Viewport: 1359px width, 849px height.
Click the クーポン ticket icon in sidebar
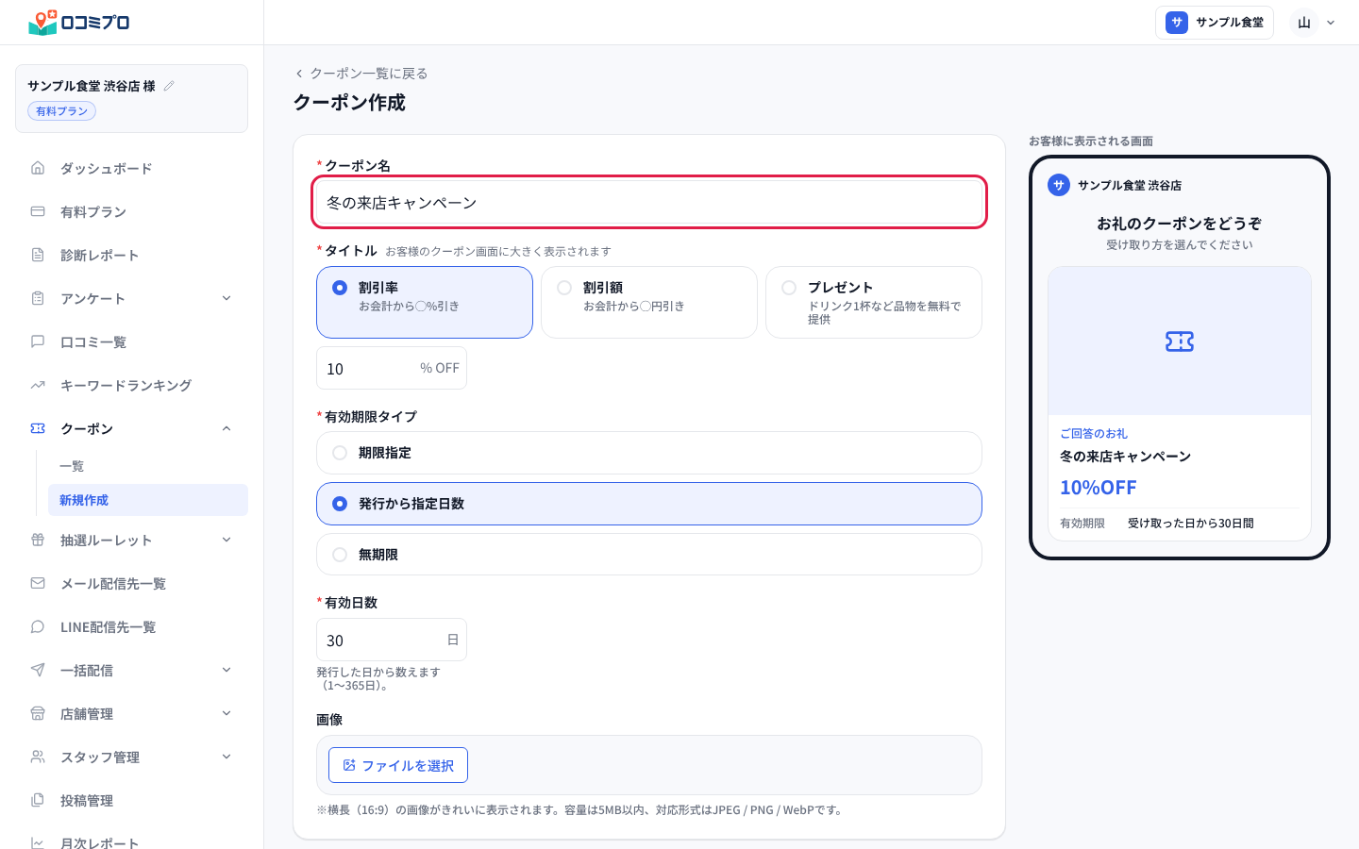pos(38,428)
